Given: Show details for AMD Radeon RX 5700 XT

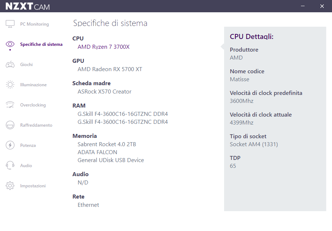Looking at the screenshot, I should [110, 69].
